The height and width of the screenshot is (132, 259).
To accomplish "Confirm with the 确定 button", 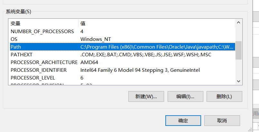I will pos(183,121).
